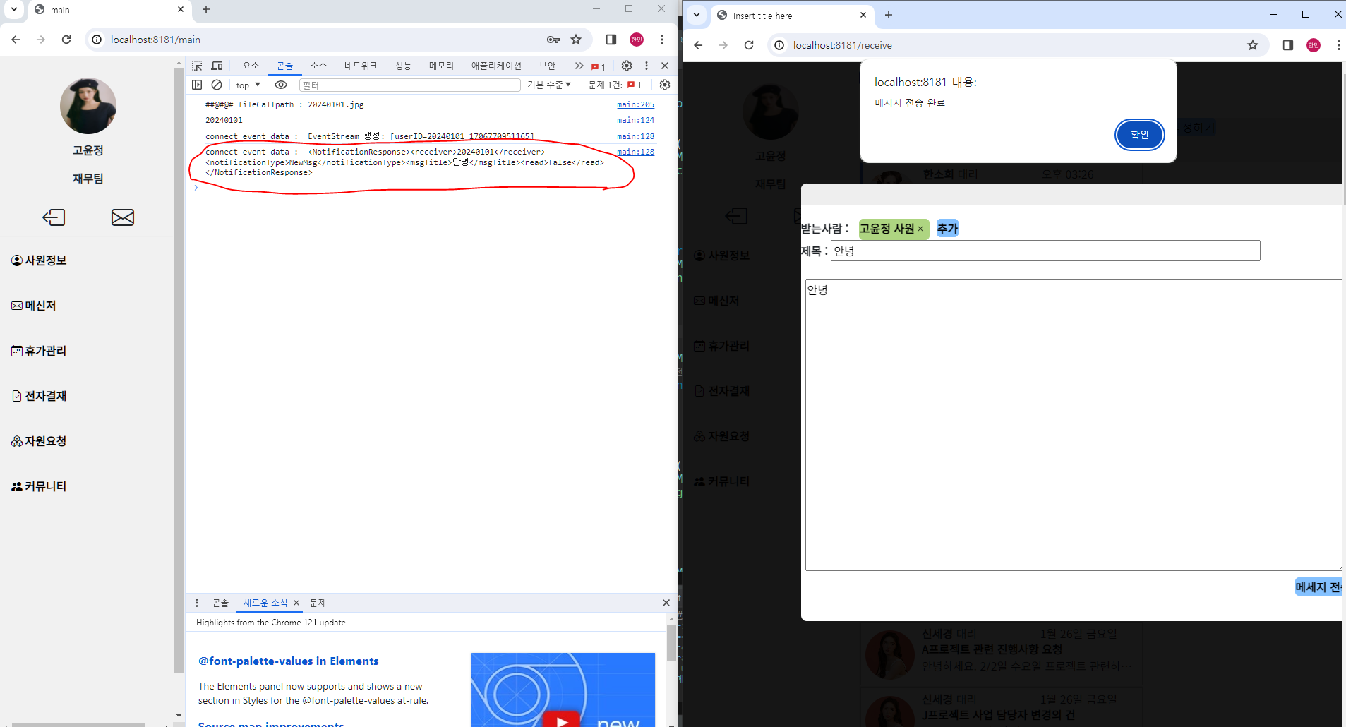The height and width of the screenshot is (727, 1346).
Task: Expand more DevTools tabs chevron
Action: point(579,66)
